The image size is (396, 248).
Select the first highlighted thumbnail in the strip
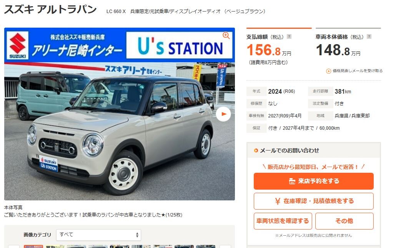coord(33,246)
